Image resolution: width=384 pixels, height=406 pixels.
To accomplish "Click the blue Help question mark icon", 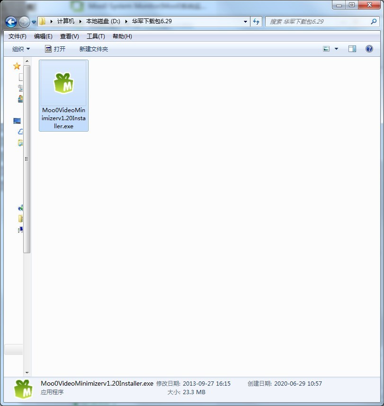I will point(369,49).
